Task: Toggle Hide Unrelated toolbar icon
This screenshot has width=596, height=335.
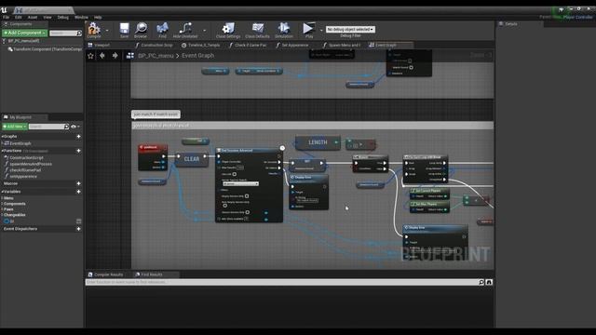Action: pos(185,30)
